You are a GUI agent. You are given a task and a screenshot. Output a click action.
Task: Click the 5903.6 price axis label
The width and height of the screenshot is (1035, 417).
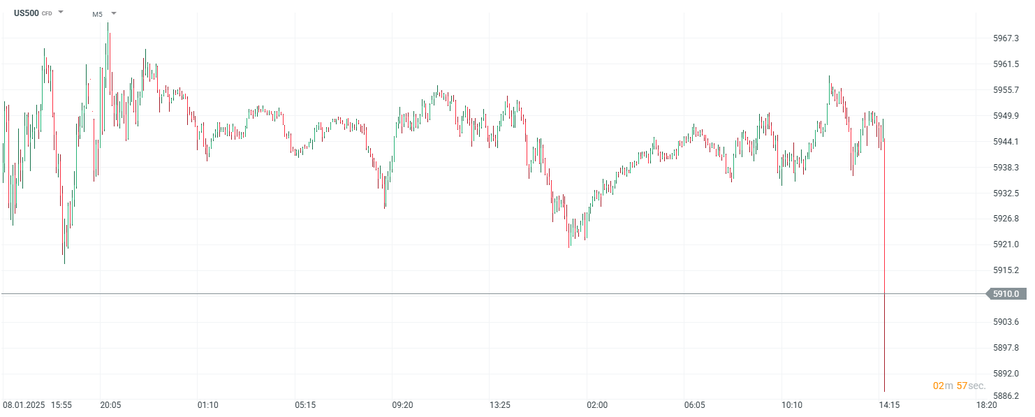(x=1006, y=322)
